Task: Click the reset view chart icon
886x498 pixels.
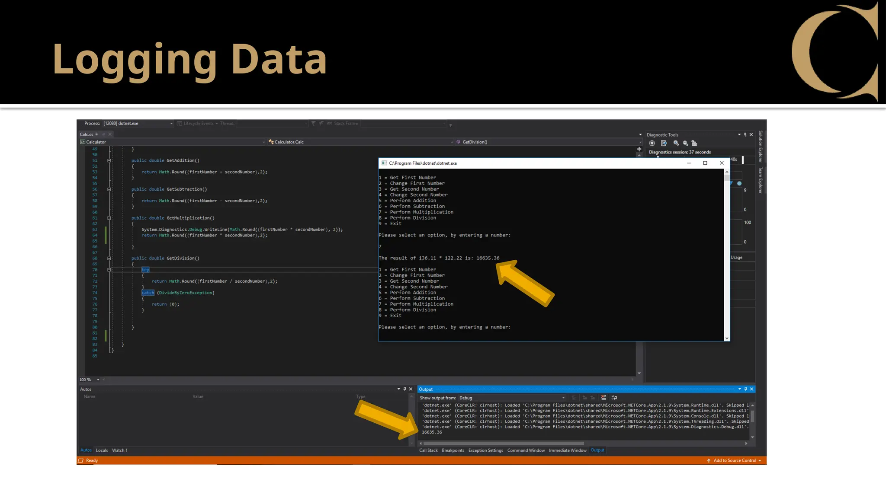Action: pos(694,144)
